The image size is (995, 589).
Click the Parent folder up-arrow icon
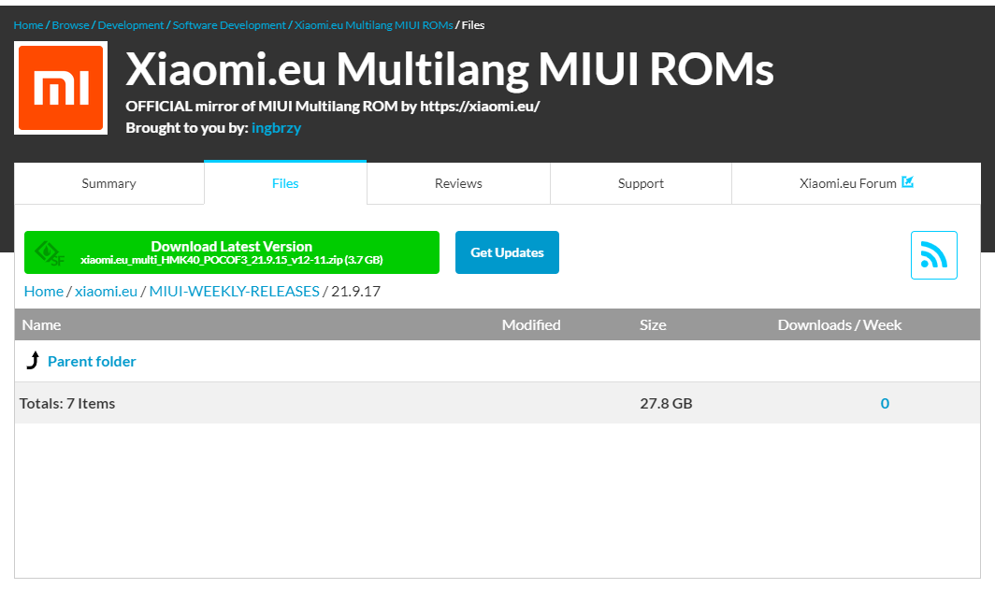pos(33,361)
